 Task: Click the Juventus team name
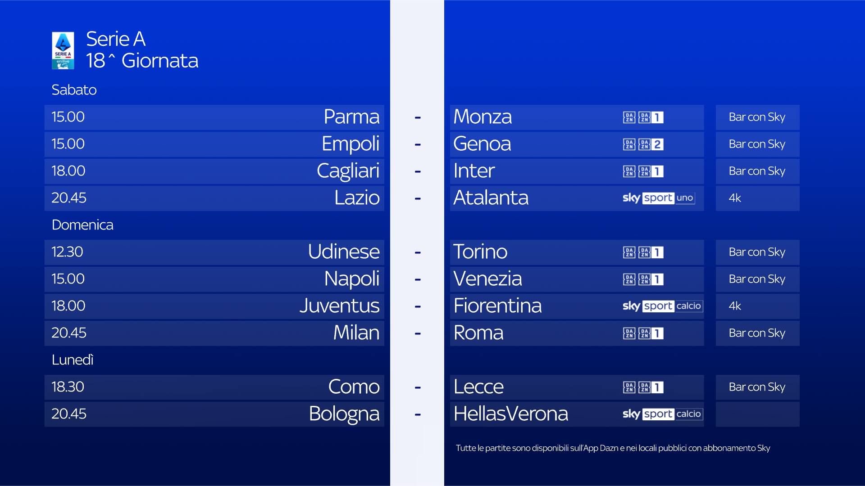[x=339, y=306]
